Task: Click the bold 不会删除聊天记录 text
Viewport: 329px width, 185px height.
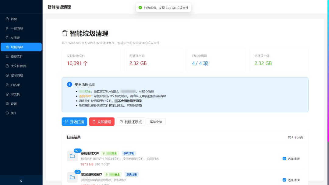Action: pos(130,101)
